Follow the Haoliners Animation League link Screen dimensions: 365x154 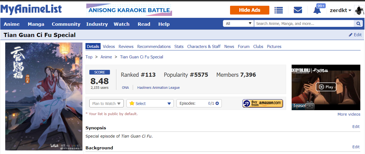point(158,88)
